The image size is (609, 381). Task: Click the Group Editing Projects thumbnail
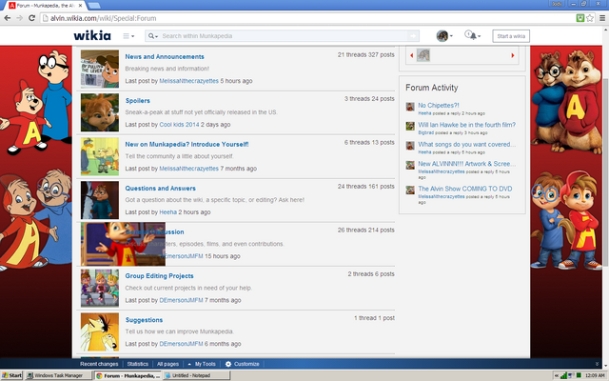[x=100, y=288]
